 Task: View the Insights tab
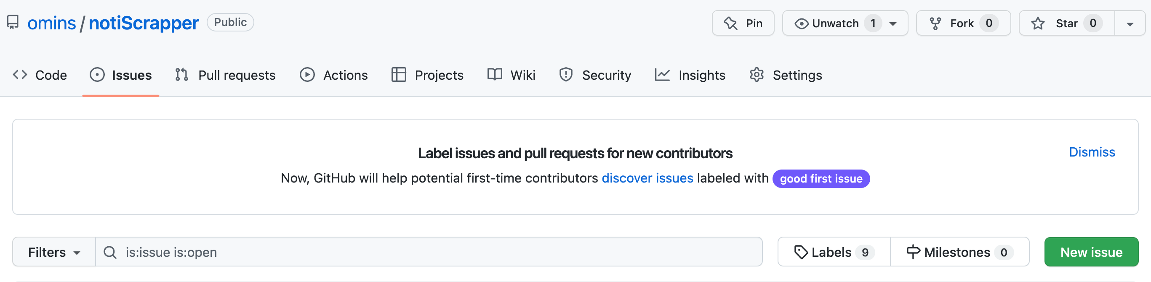(690, 75)
